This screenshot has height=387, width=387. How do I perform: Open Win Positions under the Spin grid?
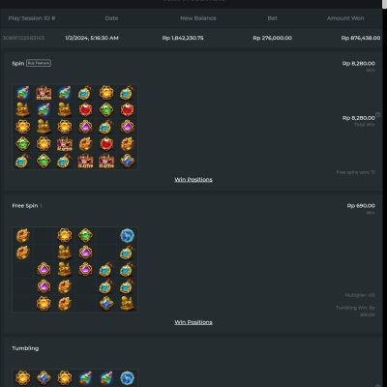(x=193, y=180)
